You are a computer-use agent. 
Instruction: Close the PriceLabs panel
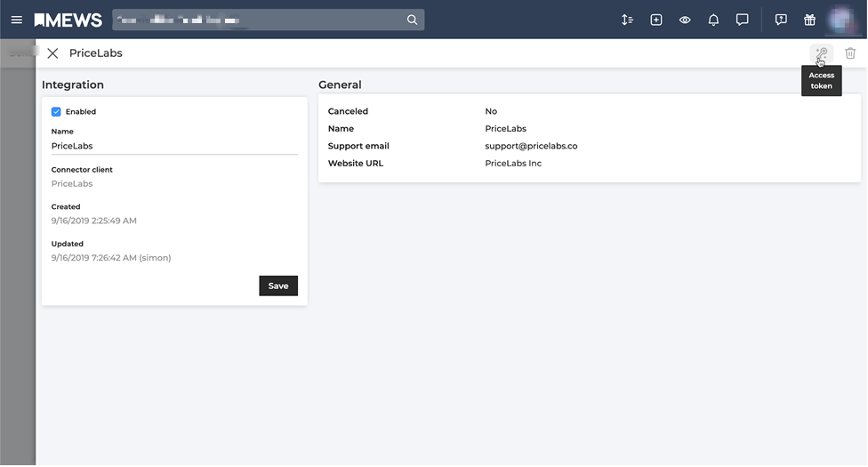point(52,53)
